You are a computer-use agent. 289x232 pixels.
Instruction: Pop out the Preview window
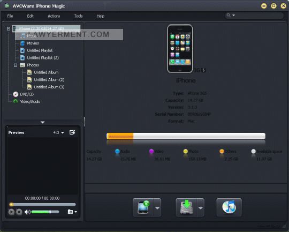point(72,132)
